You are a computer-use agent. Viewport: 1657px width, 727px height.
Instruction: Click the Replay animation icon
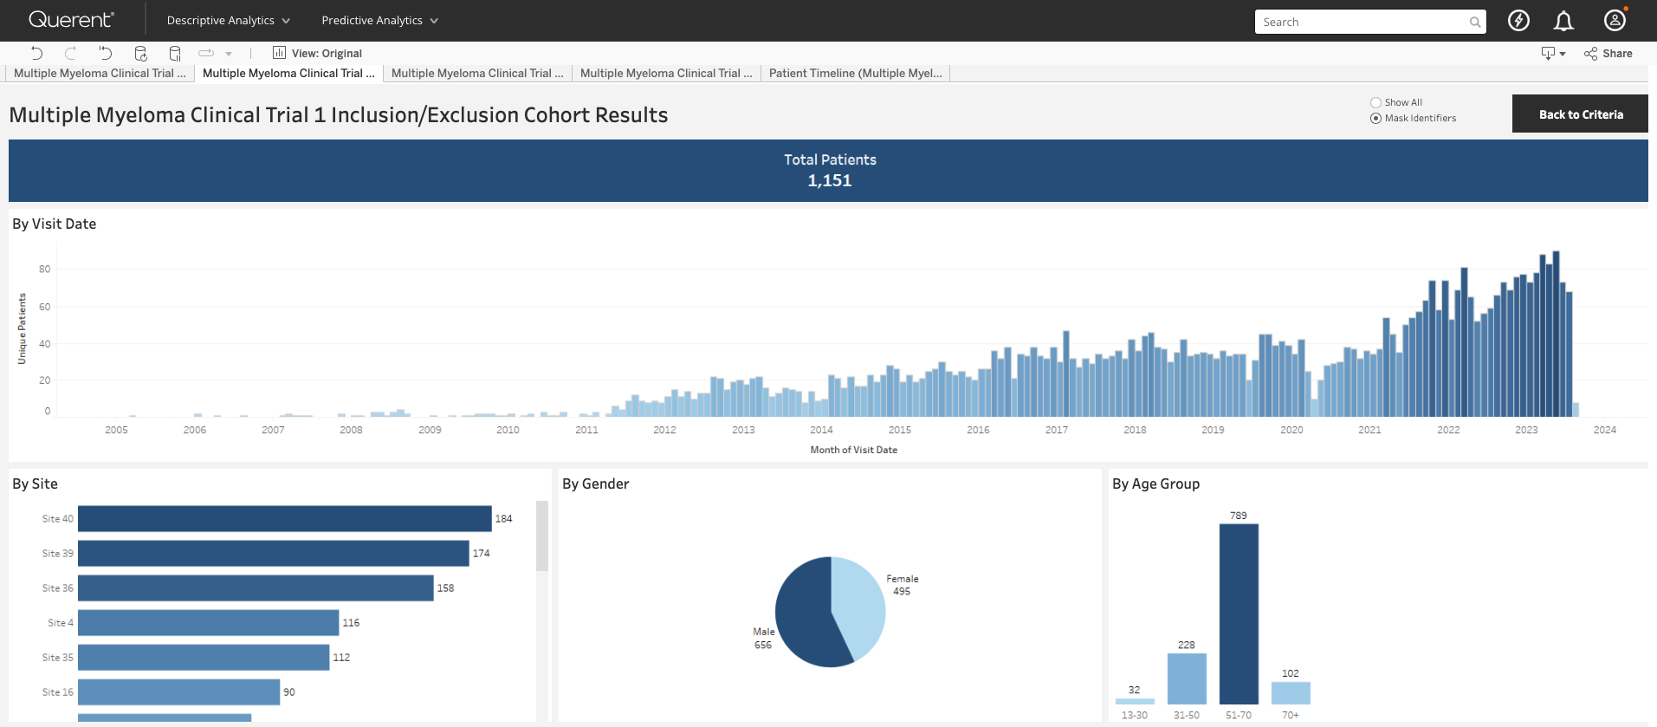(x=206, y=53)
